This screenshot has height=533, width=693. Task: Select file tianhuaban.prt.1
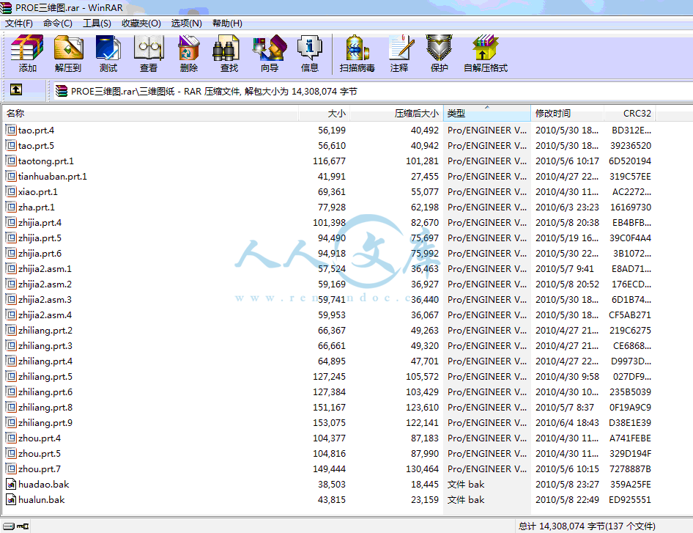point(53,177)
